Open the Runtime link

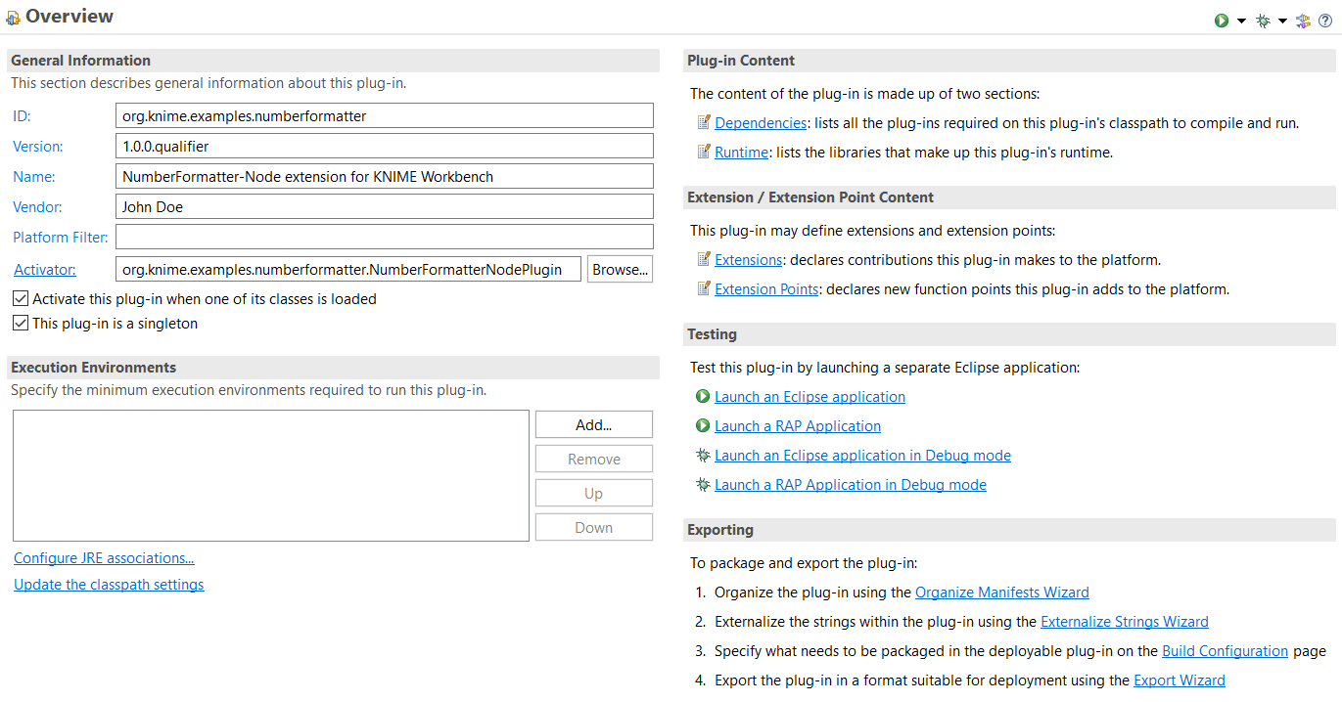point(741,153)
